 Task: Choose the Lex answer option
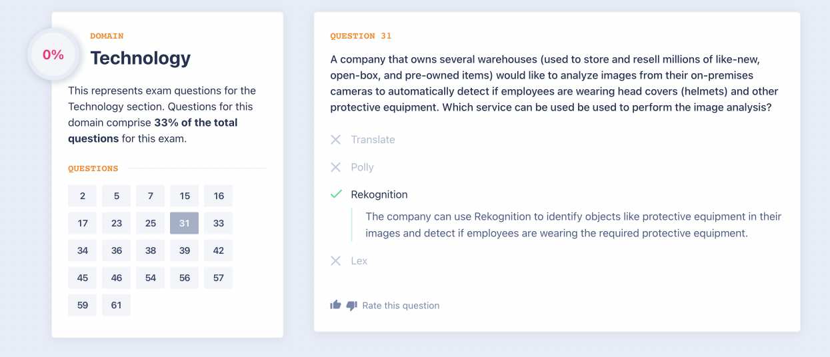point(359,261)
